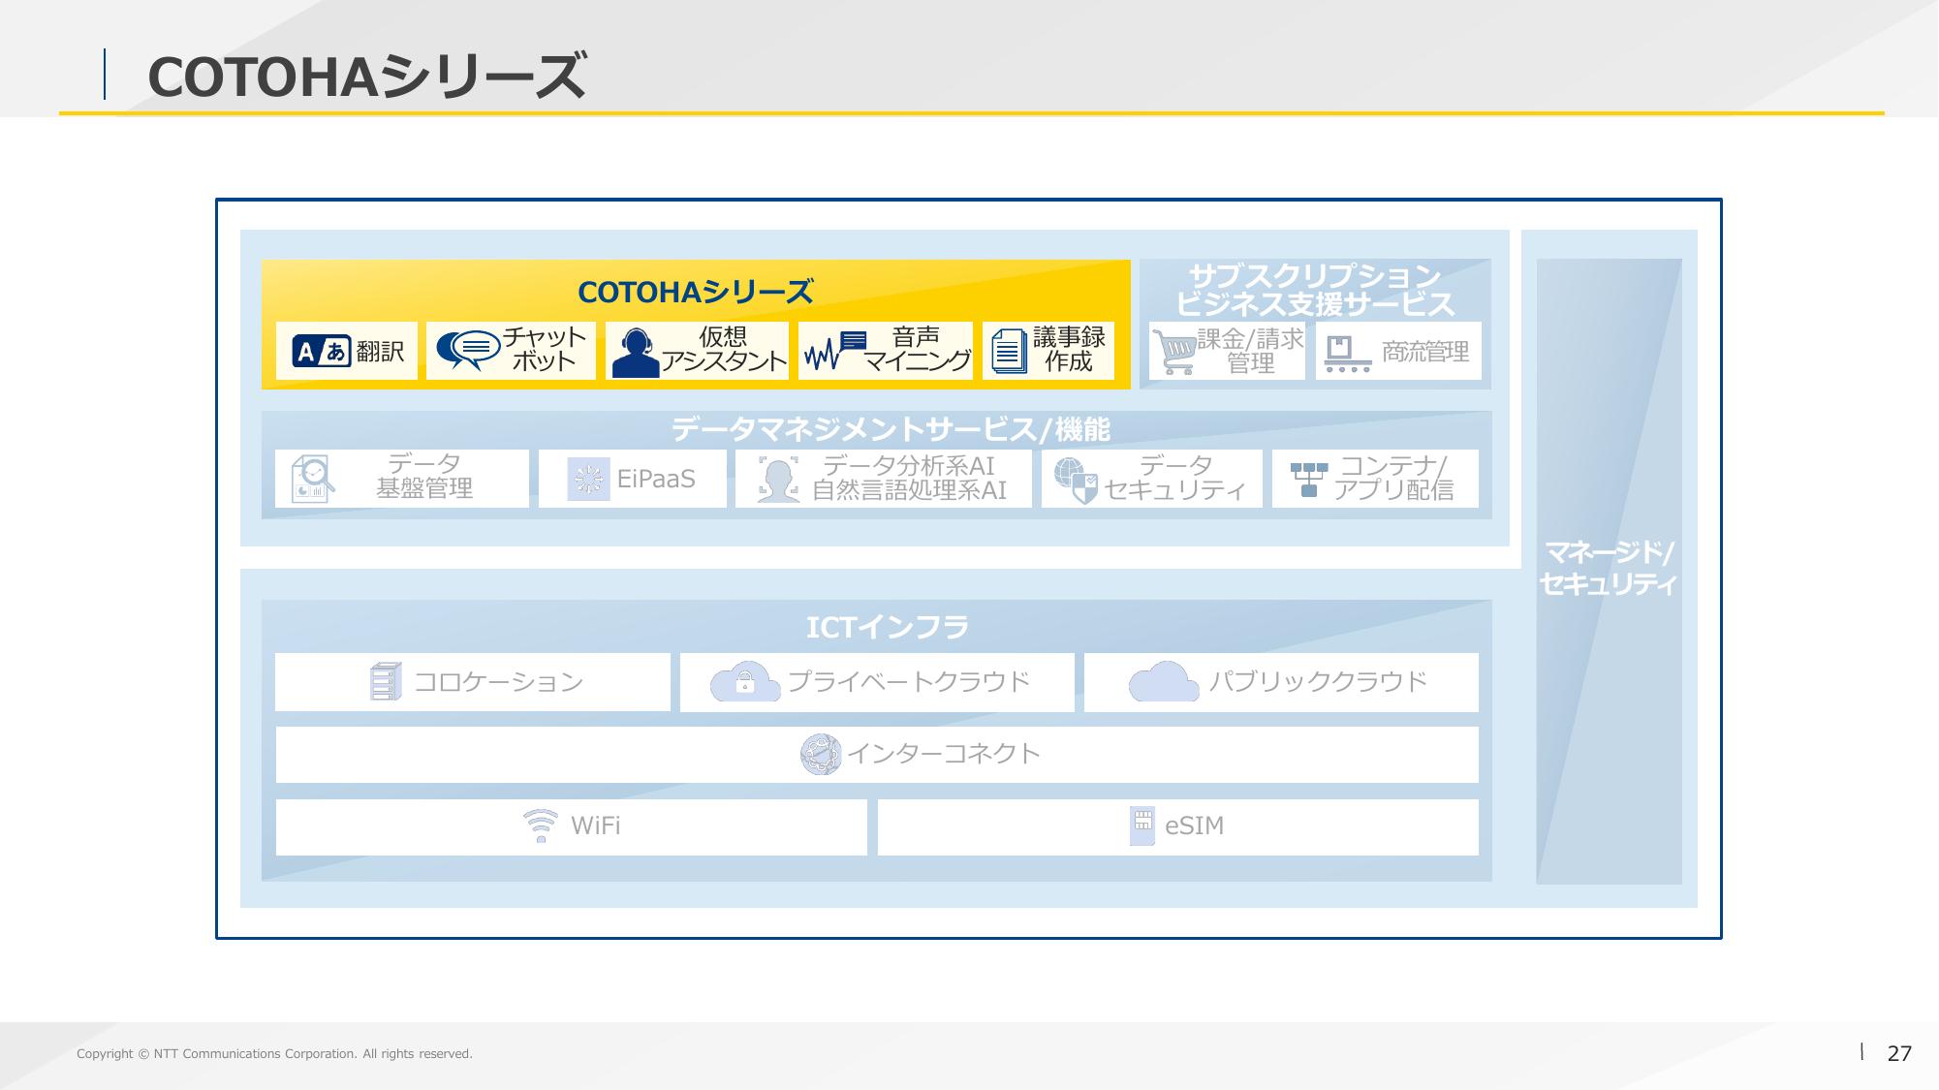Select the 課金/請求管理 label
The height and width of the screenshot is (1090, 1939).
pos(1250,351)
